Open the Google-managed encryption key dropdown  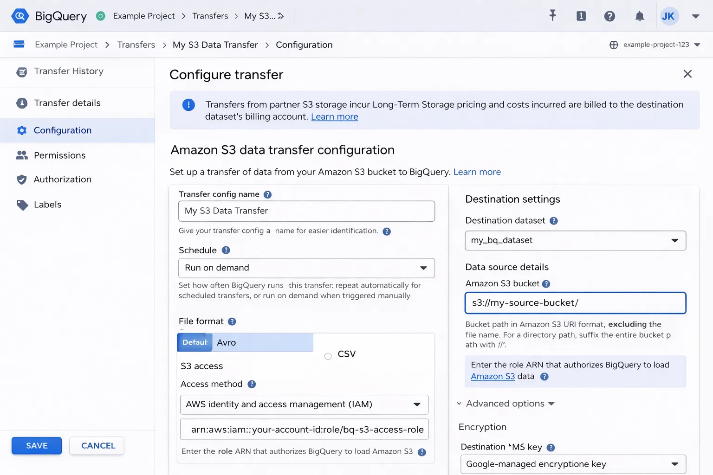point(573,464)
